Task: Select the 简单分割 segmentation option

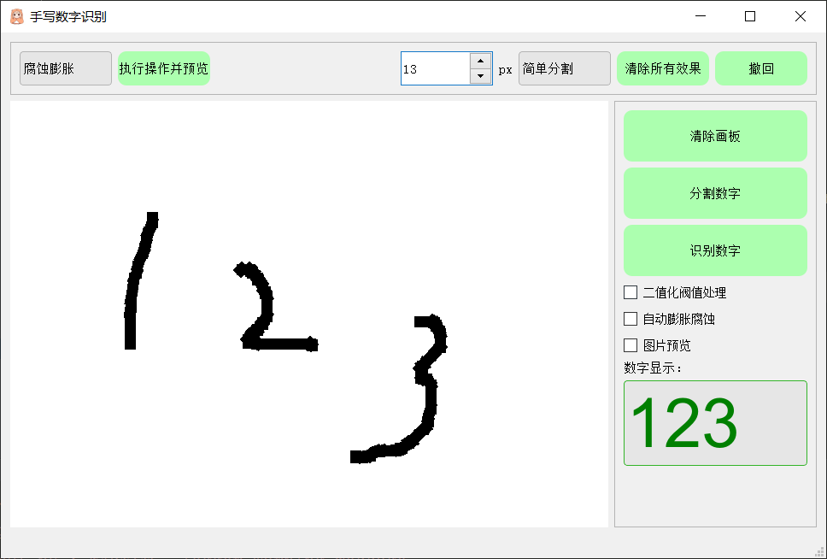Action: [564, 68]
